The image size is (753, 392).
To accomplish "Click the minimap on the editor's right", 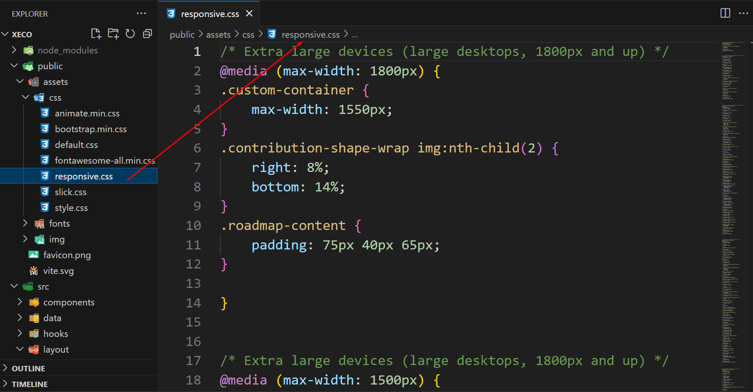I will click(x=734, y=215).
